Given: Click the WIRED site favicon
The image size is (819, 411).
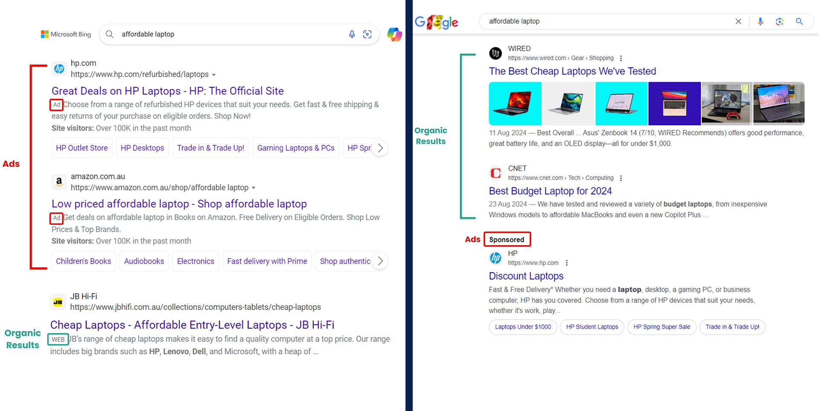Looking at the screenshot, I should point(495,53).
